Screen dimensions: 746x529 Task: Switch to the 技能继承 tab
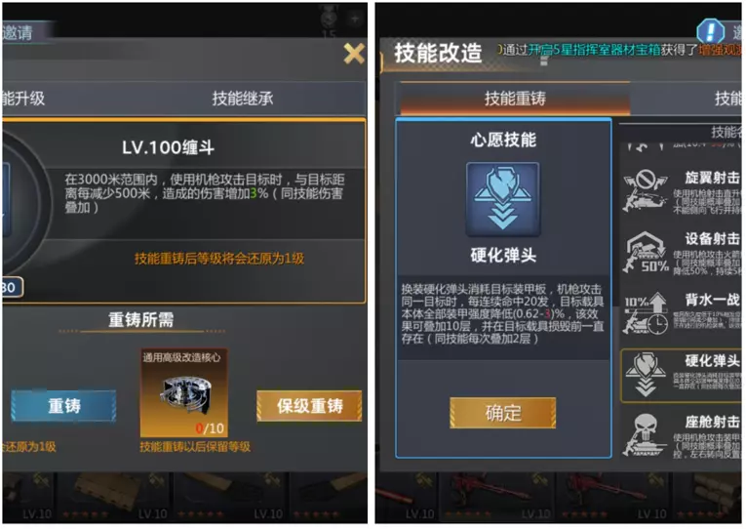point(243,99)
